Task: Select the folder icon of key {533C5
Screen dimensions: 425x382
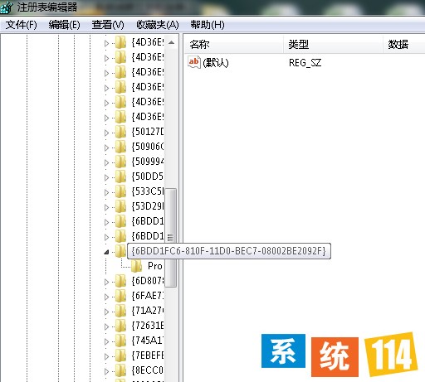Action: click(120, 191)
